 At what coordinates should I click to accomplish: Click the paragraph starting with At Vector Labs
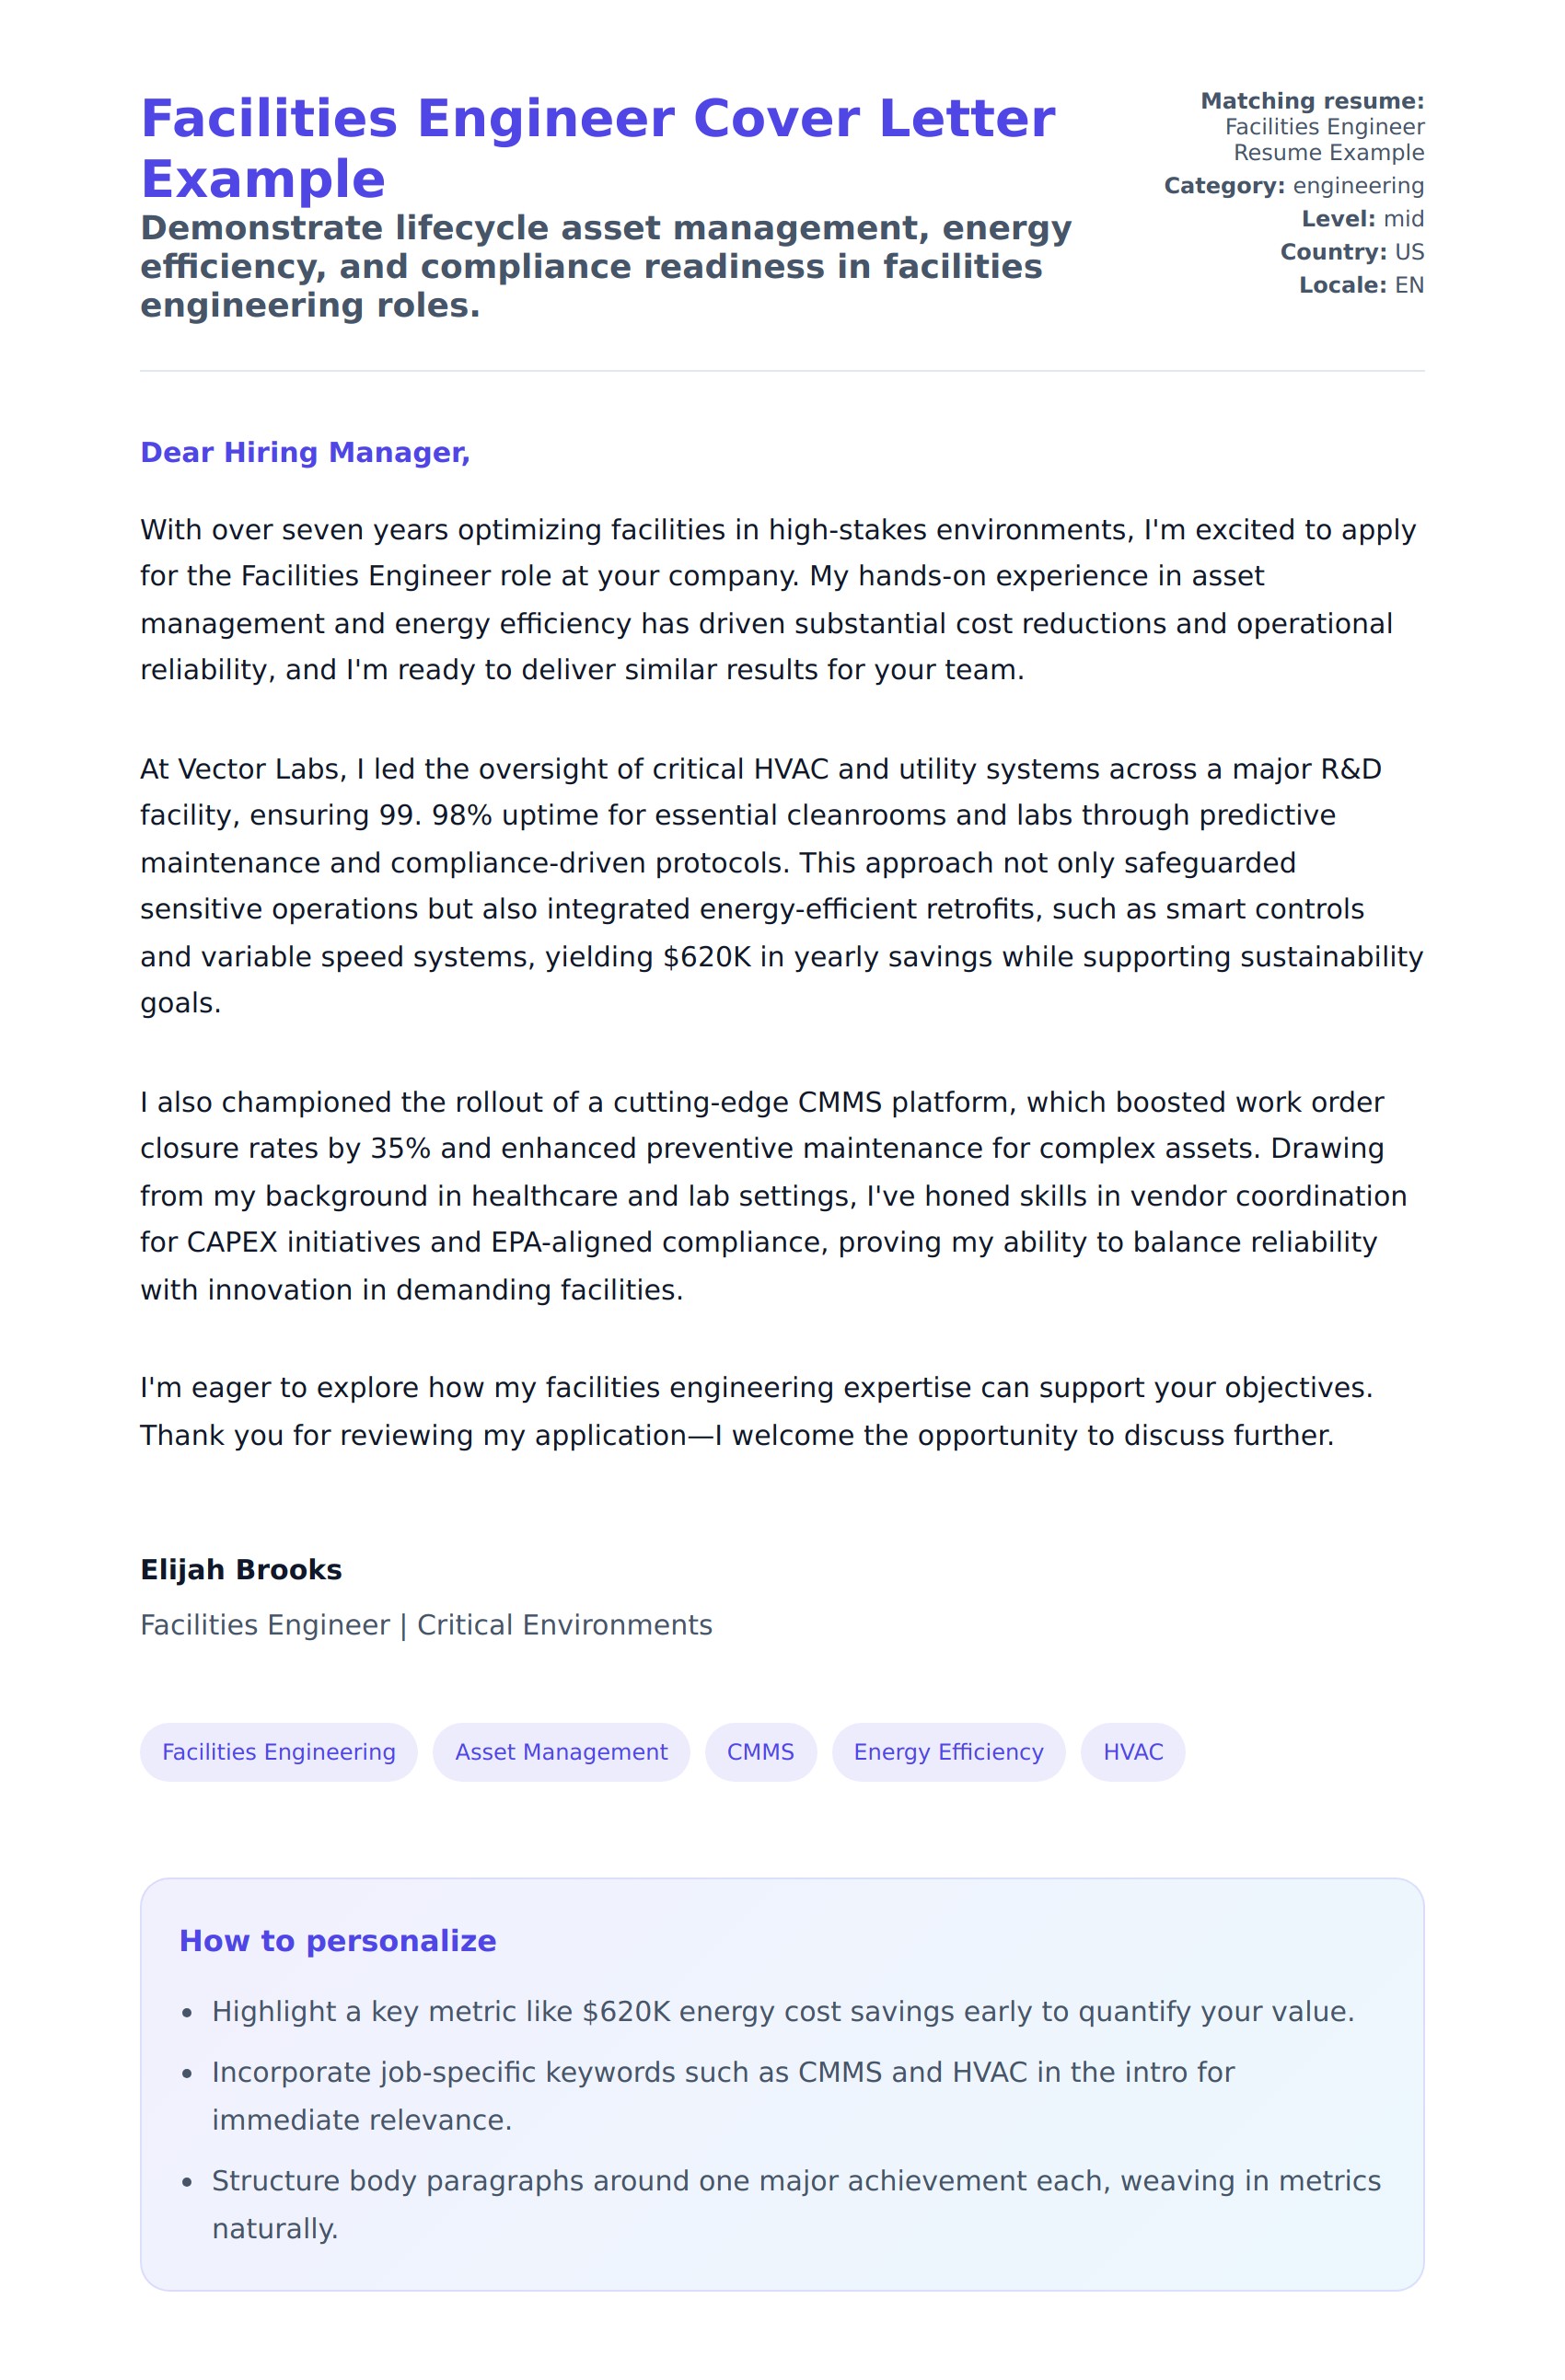tap(780, 886)
